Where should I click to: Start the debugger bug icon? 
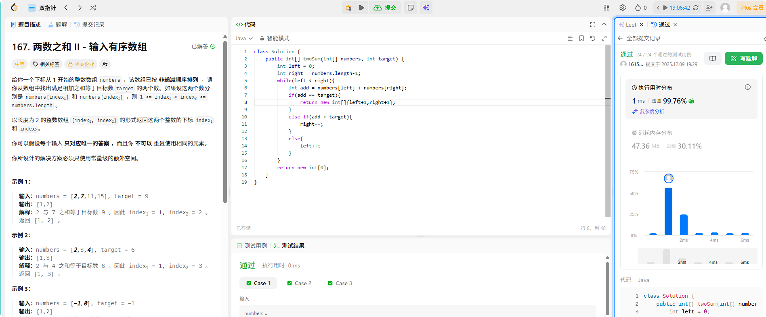tap(348, 8)
